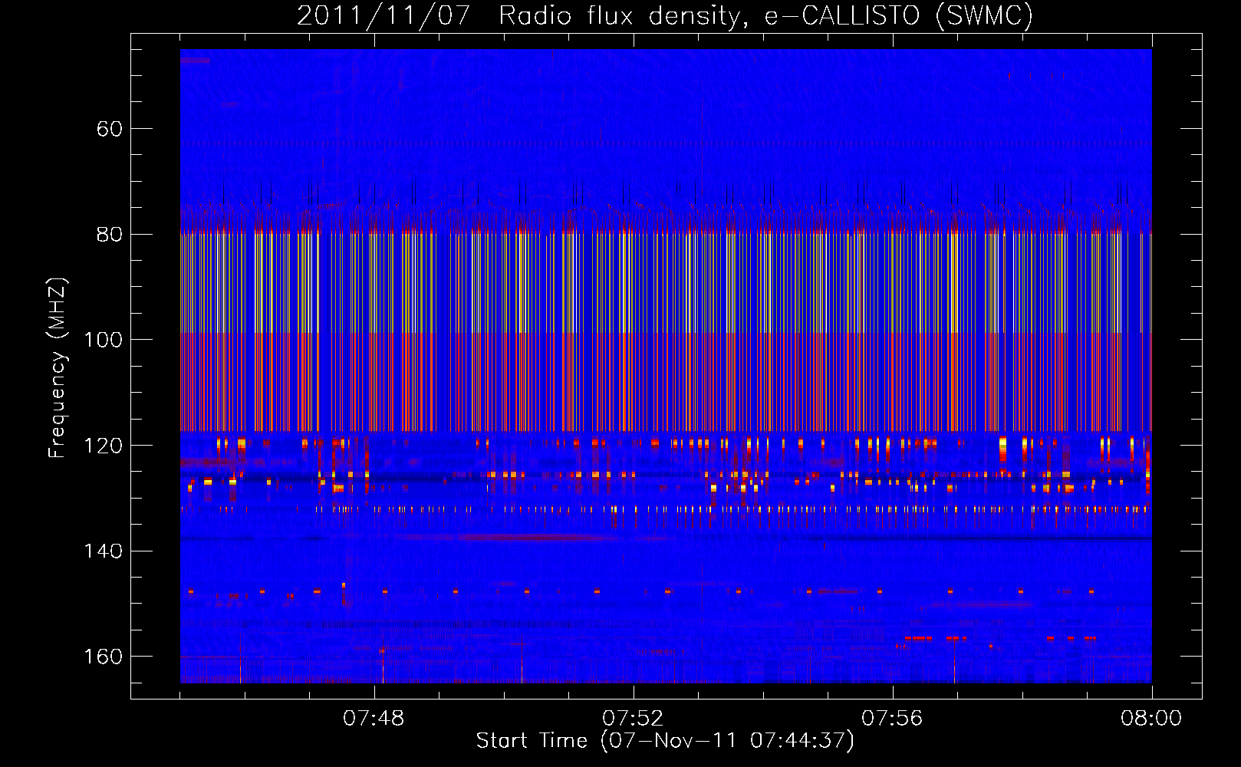Click the 07:48 time tick label
The width and height of the screenshot is (1241, 767).
coord(374,719)
